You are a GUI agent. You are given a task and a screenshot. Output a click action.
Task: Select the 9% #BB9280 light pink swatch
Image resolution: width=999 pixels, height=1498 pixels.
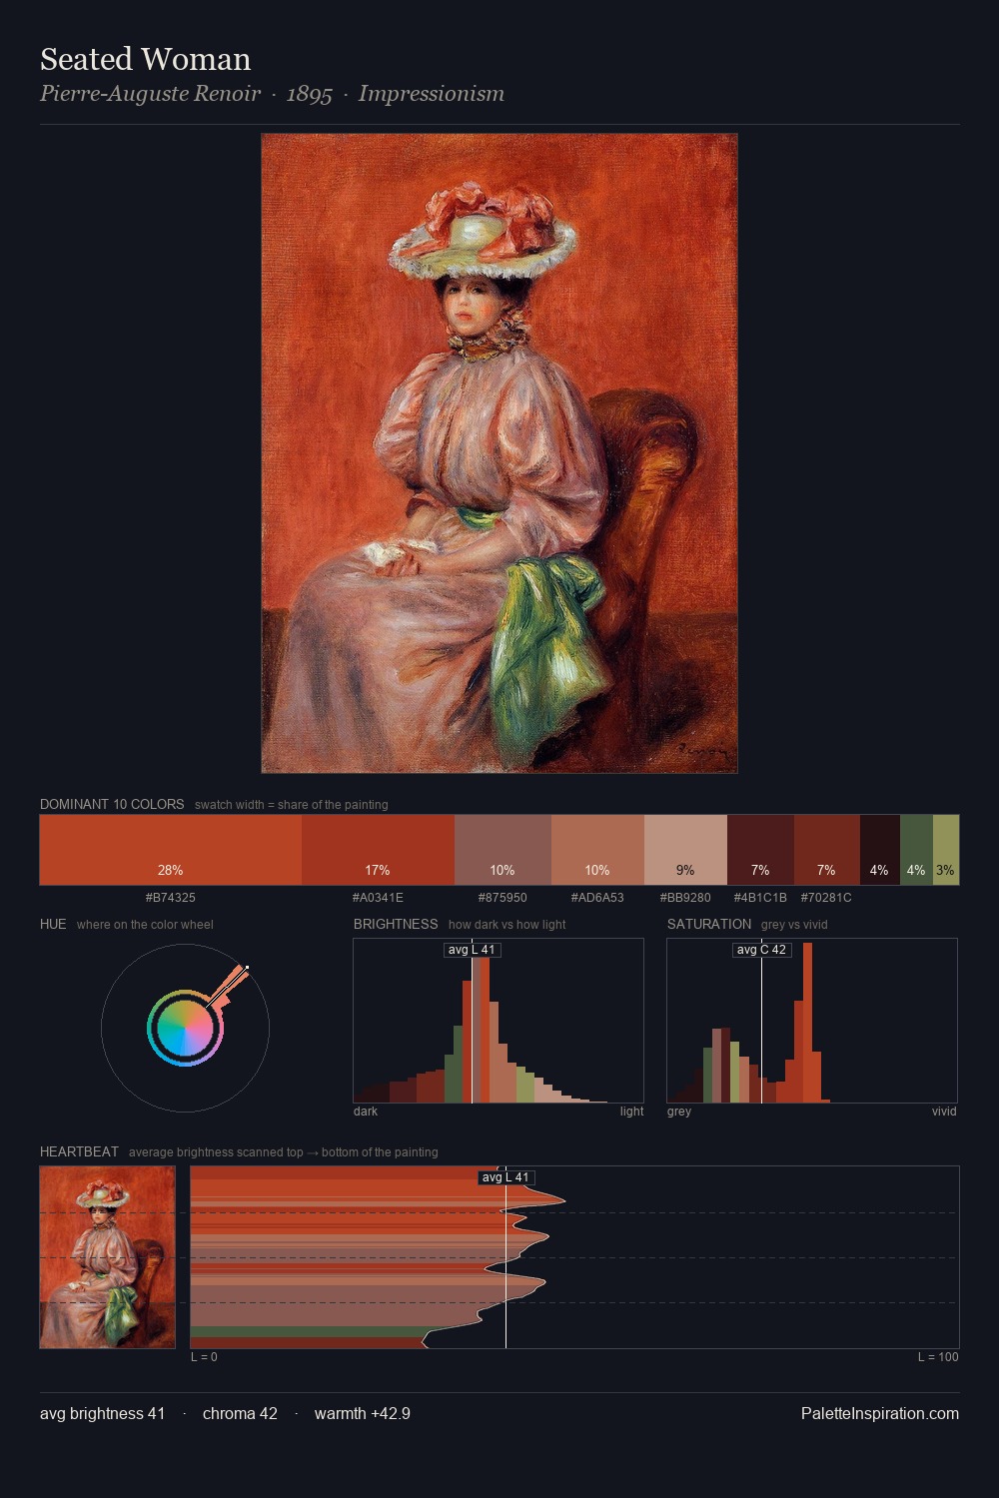point(685,850)
